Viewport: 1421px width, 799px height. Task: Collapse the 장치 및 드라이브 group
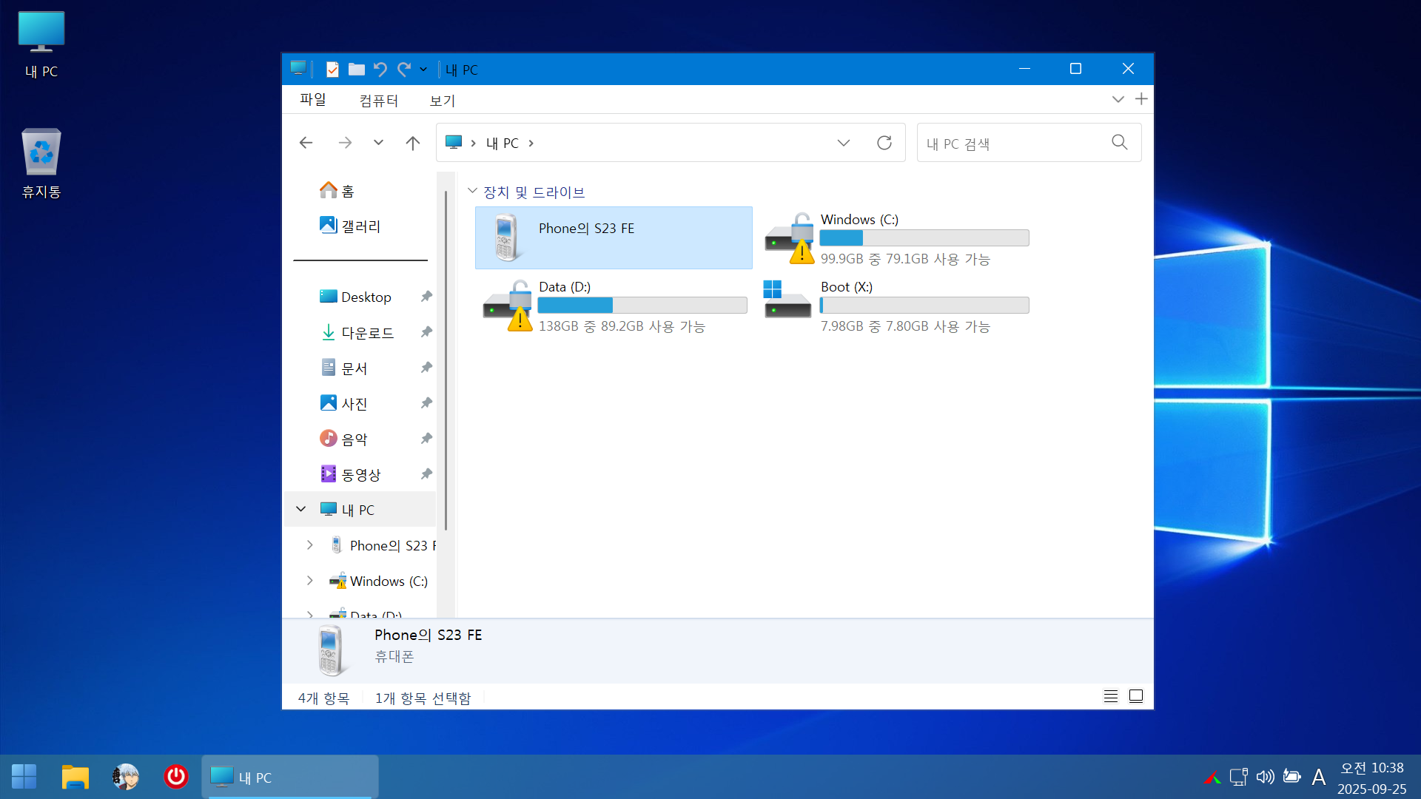(473, 192)
